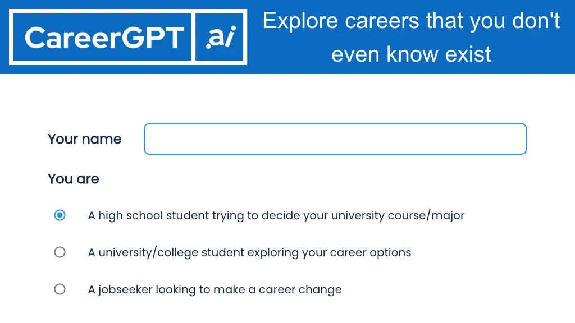Click the university/college student option text
This screenshot has height=323, width=575.
249,252
